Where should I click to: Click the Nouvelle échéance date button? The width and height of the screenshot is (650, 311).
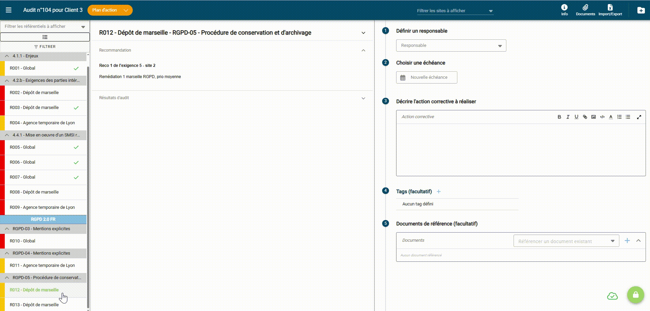coord(426,77)
